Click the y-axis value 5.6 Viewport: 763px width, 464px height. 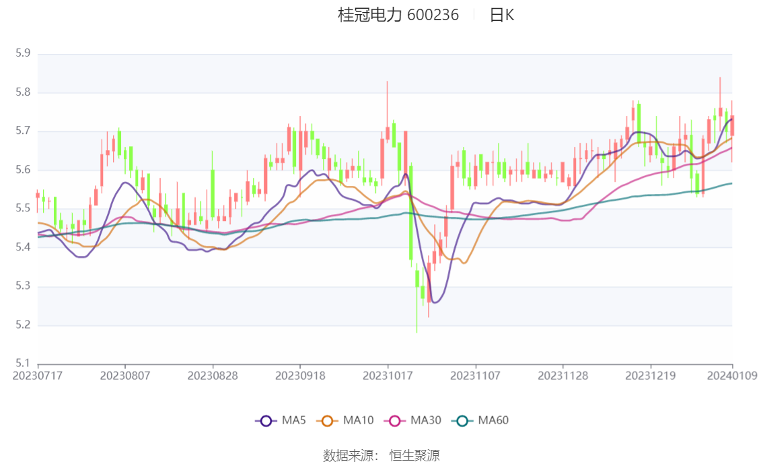tap(23, 170)
